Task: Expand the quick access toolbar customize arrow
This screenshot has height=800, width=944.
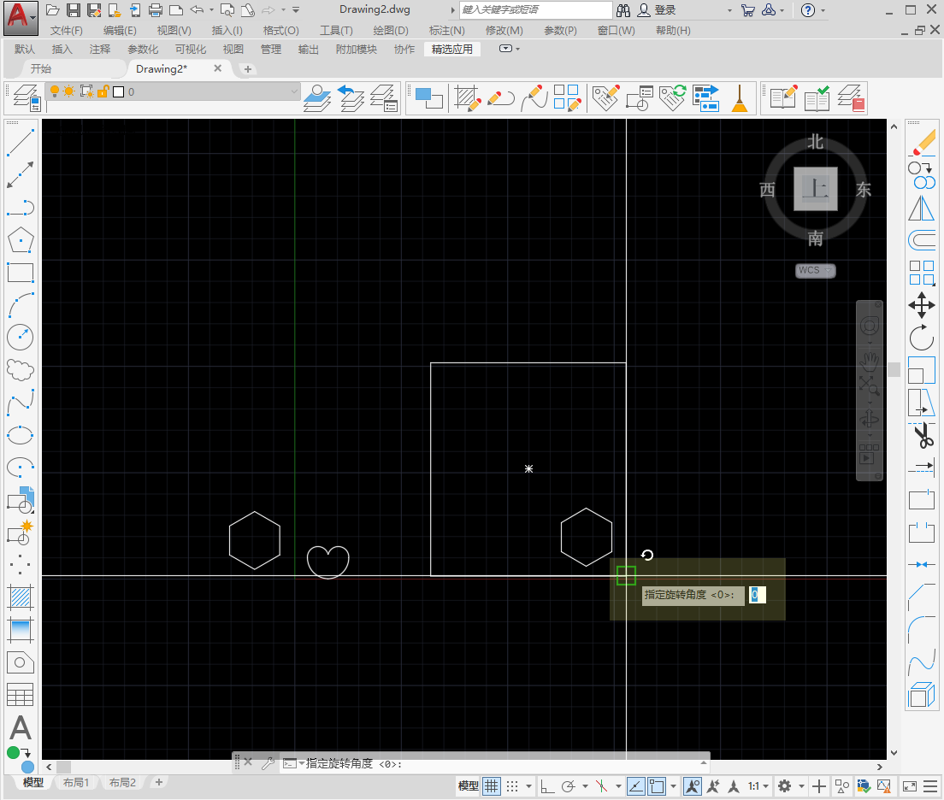Action: click(x=296, y=10)
